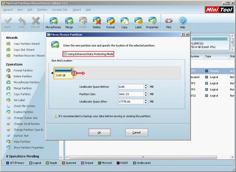Open the General menu
Screen dimensions: 236x172
[8, 10]
